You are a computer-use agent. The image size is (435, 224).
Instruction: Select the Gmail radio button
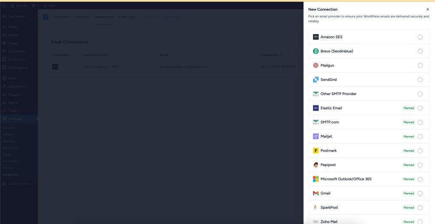pyautogui.click(x=420, y=193)
